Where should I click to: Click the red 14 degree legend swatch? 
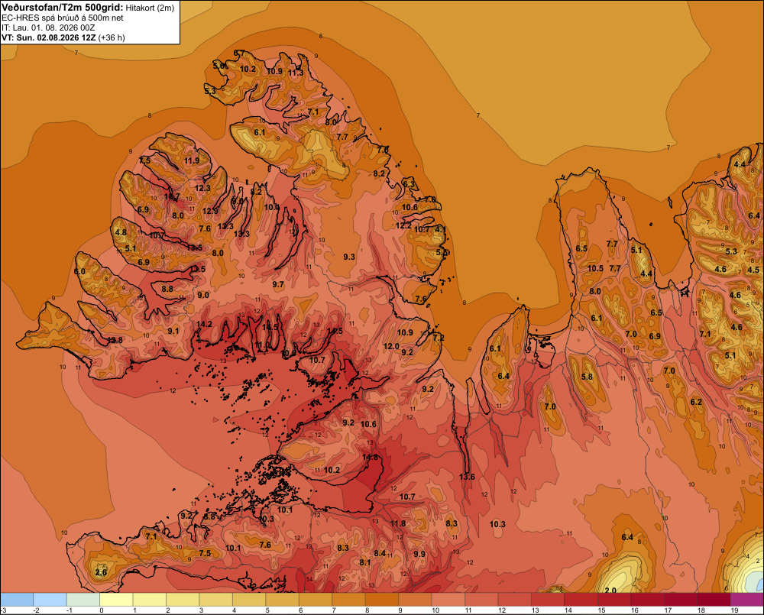[581, 600]
